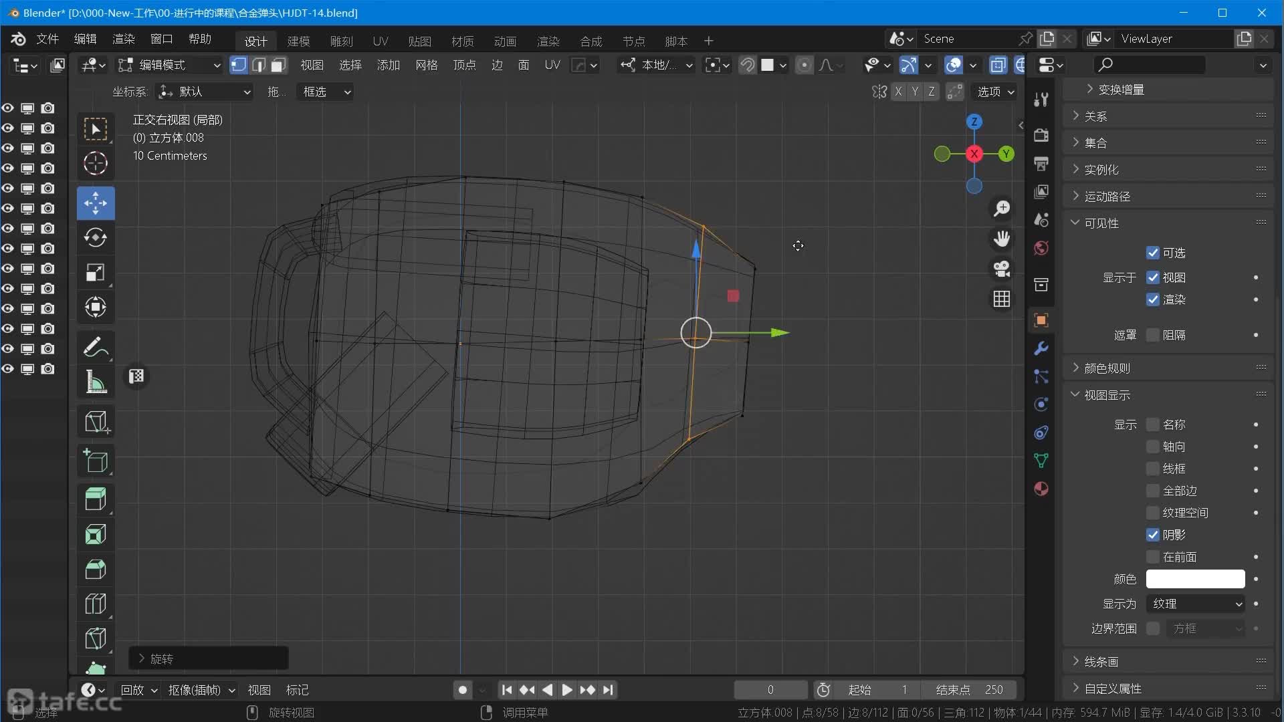The image size is (1284, 722).
Task: Click the Loop Cut tool
Action: pos(96,604)
